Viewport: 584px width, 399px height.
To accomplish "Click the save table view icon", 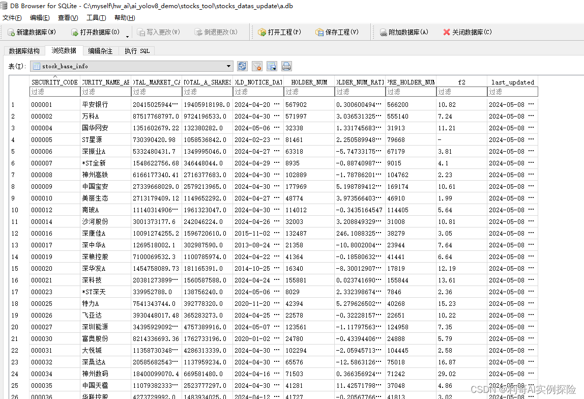I will [272, 66].
